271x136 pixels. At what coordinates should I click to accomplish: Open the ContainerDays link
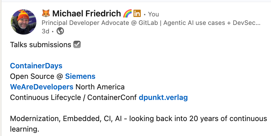coord(36,66)
